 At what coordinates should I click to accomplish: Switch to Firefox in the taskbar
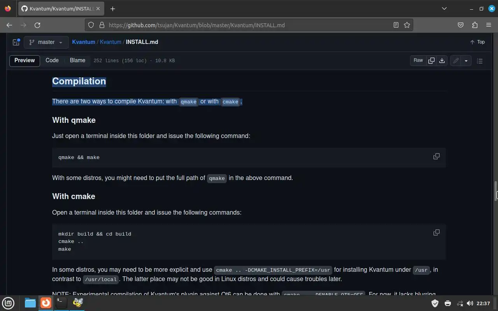tap(46, 303)
